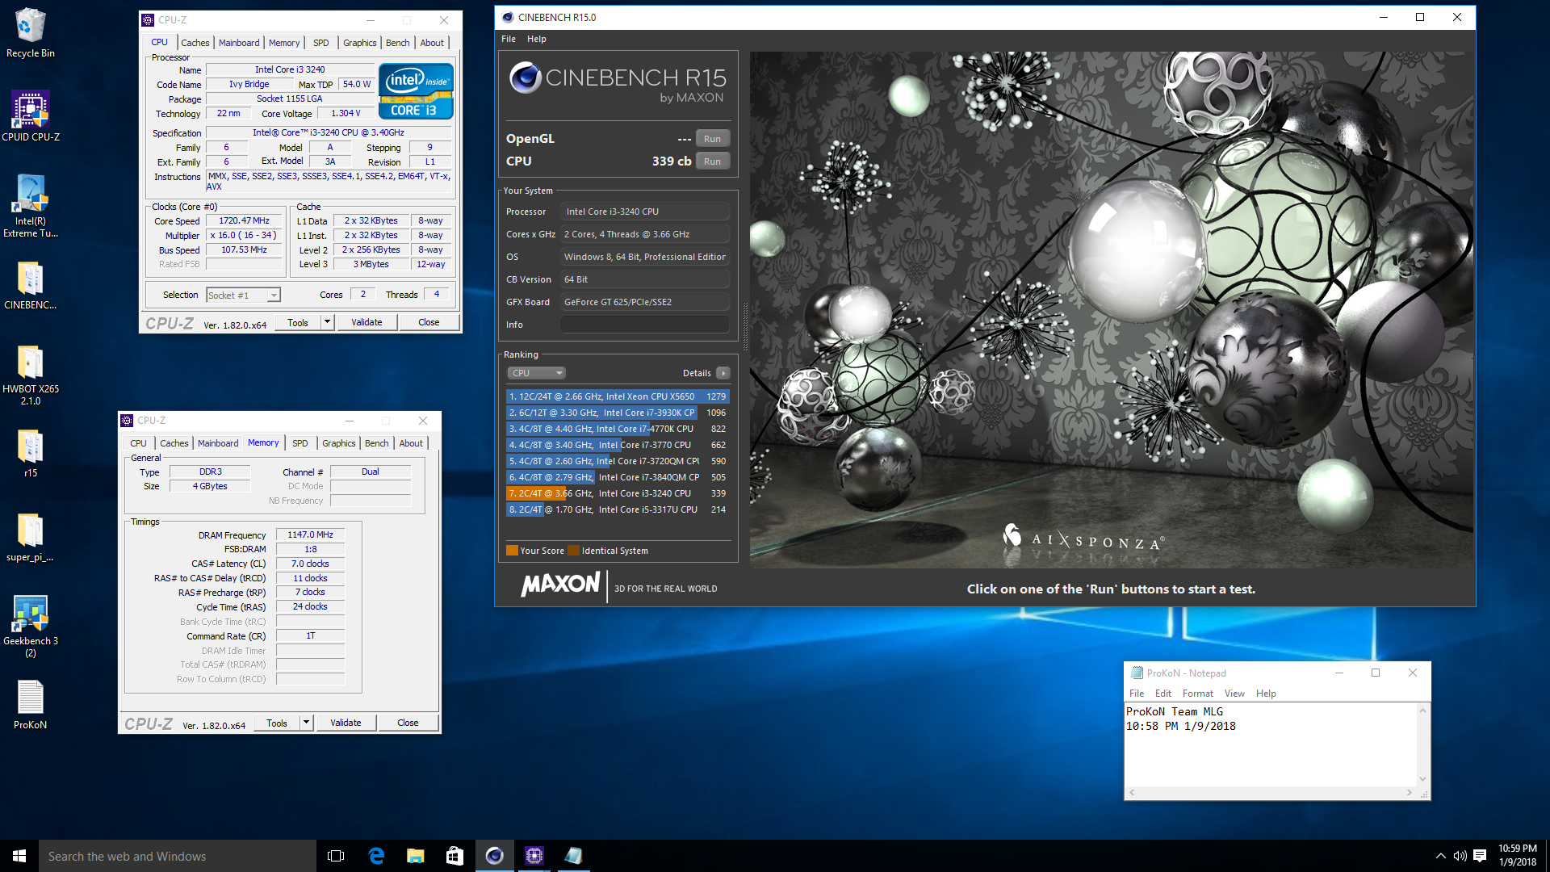Open the volume control in the tray
Viewport: 1550px width, 872px height.
[1460, 856]
